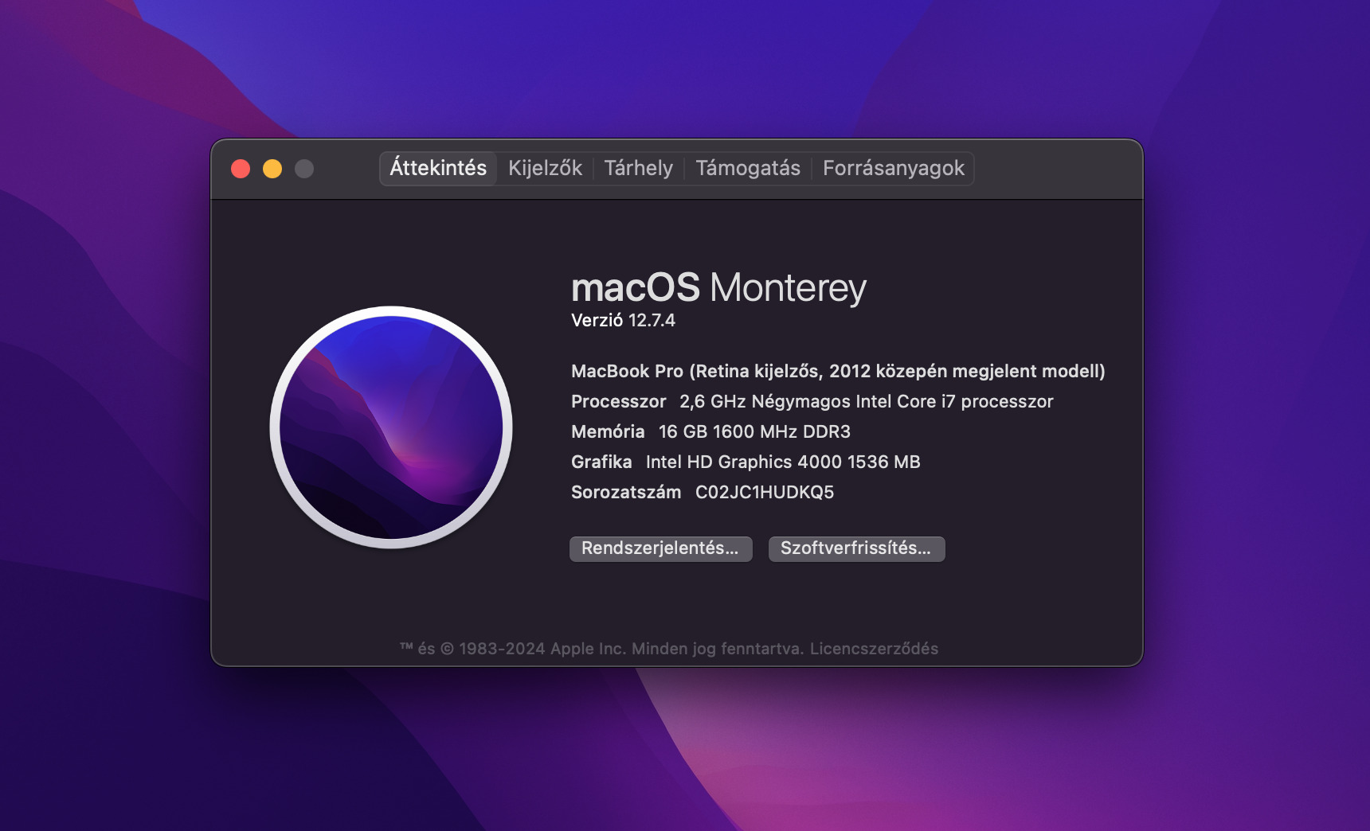Show the Forrásanyagok tab
Viewport: 1370px width, 831px height.
coord(893,169)
